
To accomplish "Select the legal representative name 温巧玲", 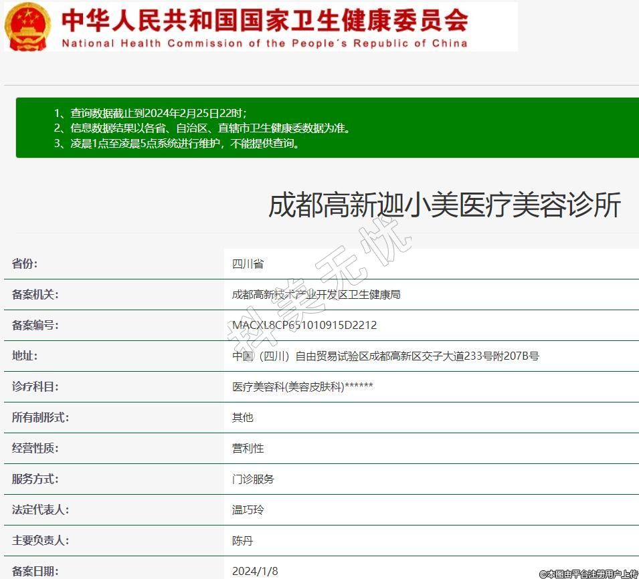I will [x=248, y=510].
